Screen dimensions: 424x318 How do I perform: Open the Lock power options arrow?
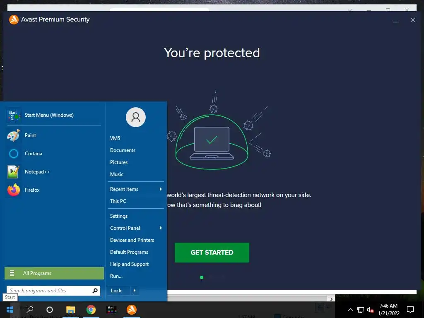point(135,291)
